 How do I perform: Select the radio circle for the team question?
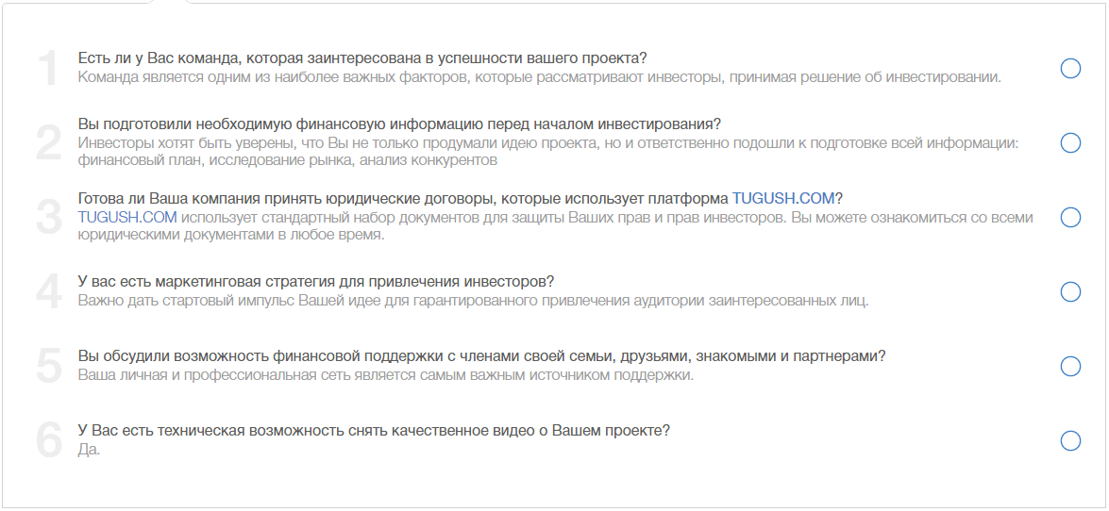tap(1070, 69)
